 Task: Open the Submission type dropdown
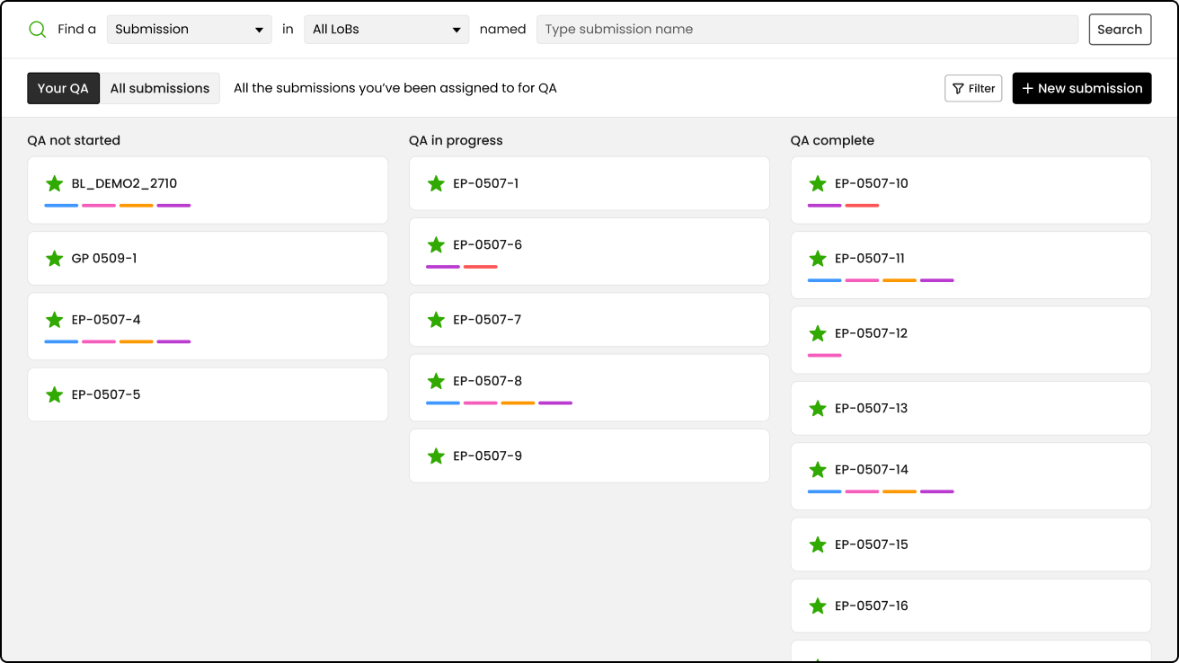[189, 29]
